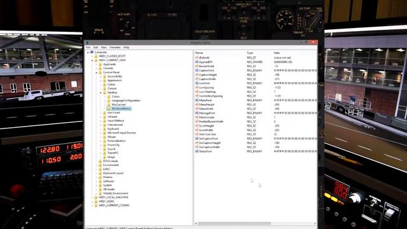Click the WindowMetrics key folder icon

[x=109, y=109]
